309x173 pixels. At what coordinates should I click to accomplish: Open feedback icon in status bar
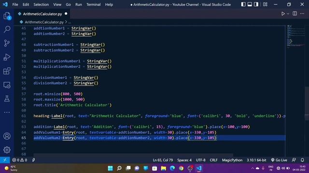(294, 160)
